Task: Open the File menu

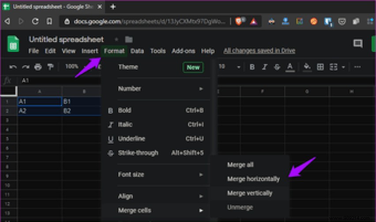Action: 34,51
